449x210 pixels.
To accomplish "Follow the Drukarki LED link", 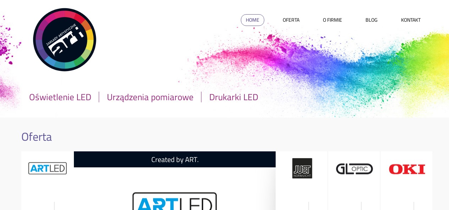I will click(234, 97).
